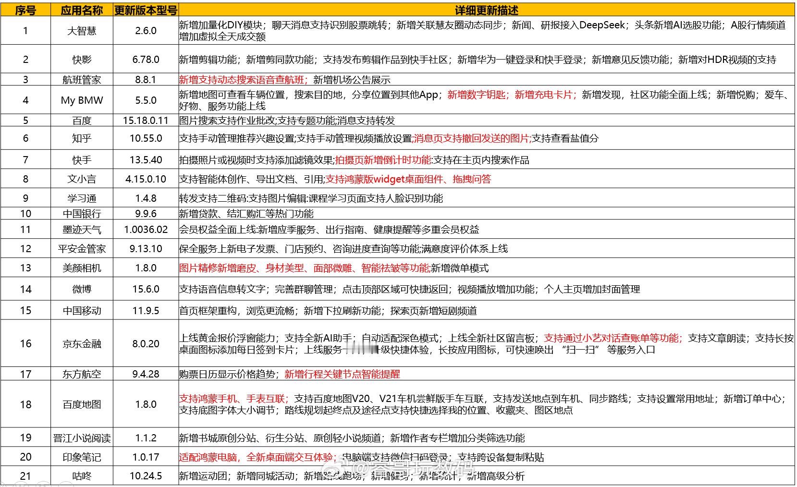Viewport: 797px width, 487px height.
Task: Select the app name '文小言'
Action: 82,179
